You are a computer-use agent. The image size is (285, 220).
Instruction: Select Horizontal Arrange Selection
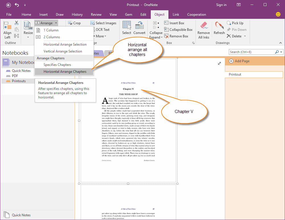tap(64, 45)
